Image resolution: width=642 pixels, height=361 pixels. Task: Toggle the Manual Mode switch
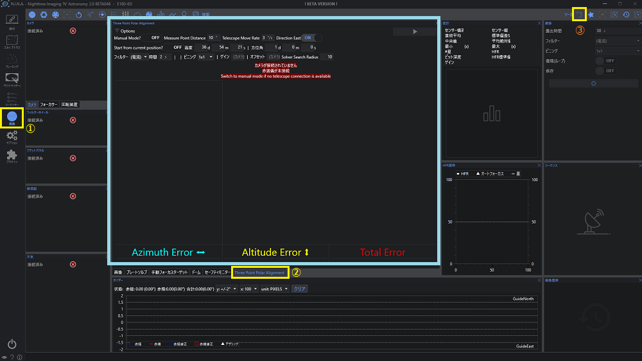pyautogui.click(x=152, y=38)
